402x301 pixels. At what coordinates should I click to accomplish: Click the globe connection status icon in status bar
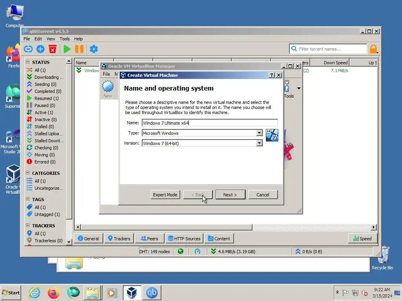181,251
